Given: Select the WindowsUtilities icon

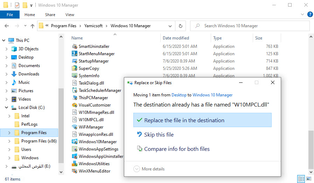Looking at the screenshot, I should point(75,164).
